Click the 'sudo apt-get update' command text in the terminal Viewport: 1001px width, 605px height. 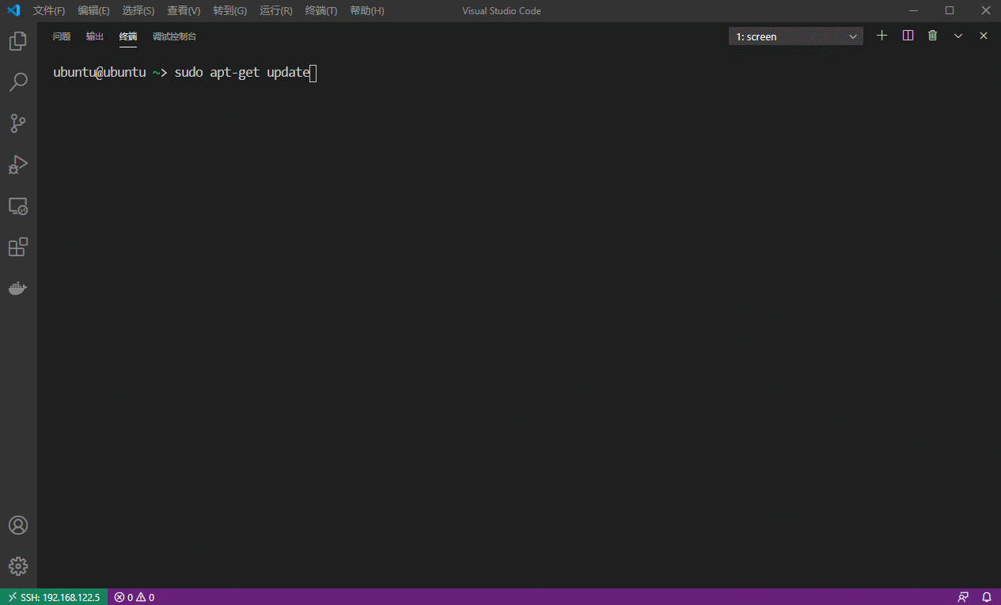(x=242, y=72)
